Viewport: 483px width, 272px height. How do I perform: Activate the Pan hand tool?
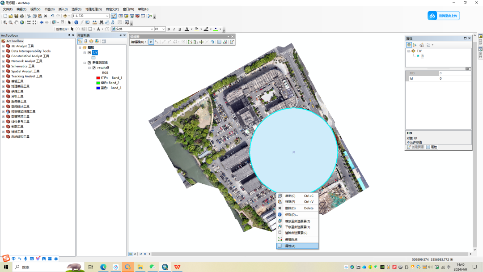(x=17, y=22)
